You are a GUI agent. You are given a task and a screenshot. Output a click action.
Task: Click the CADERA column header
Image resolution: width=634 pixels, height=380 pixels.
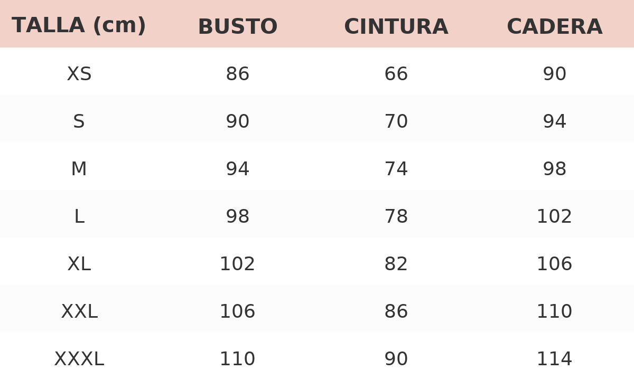pyautogui.click(x=554, y=27)
